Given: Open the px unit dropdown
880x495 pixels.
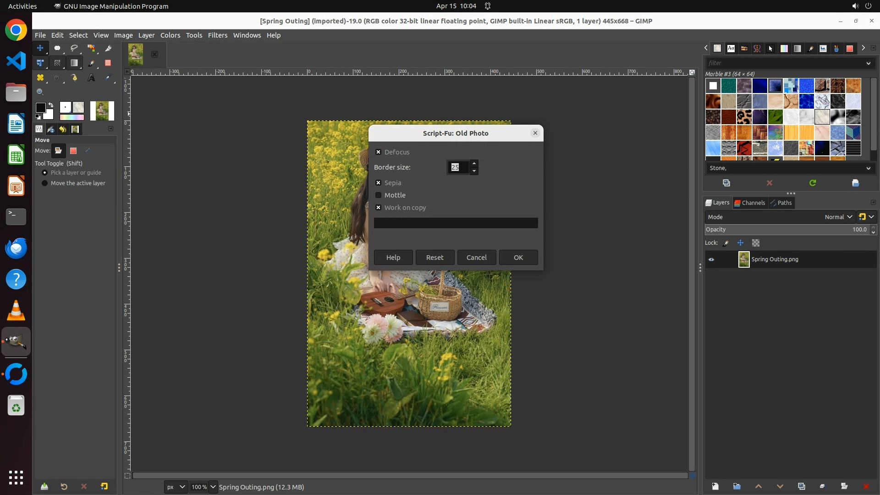Looking at the screenshot, I should pyautogui.click(x=176, y=487).
